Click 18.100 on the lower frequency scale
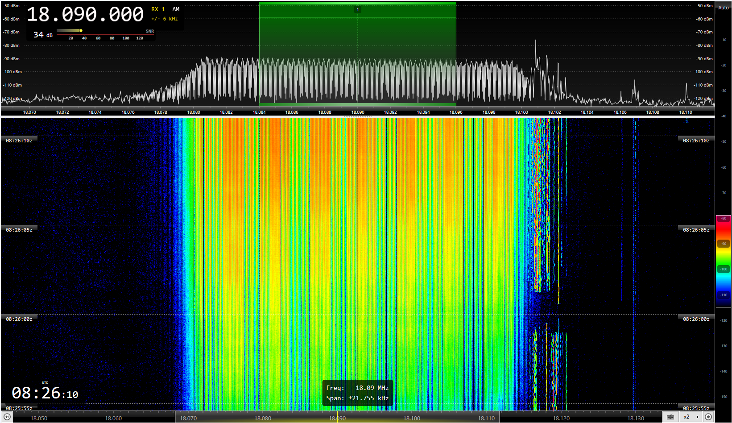This screenshot has width=732, height=423. click(412, 418)
